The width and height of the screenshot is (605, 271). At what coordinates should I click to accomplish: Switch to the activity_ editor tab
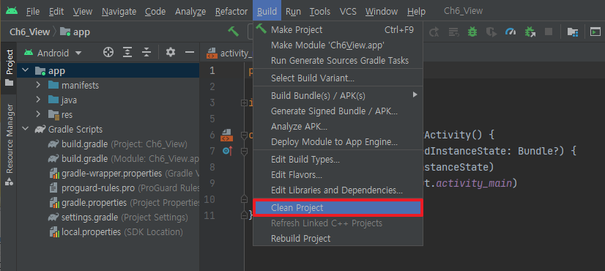229,53
